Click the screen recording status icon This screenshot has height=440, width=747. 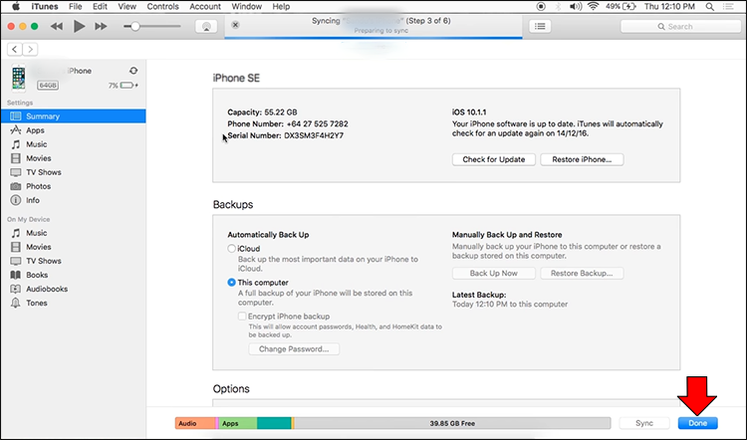pyautogui.click(x=541, y=6)
